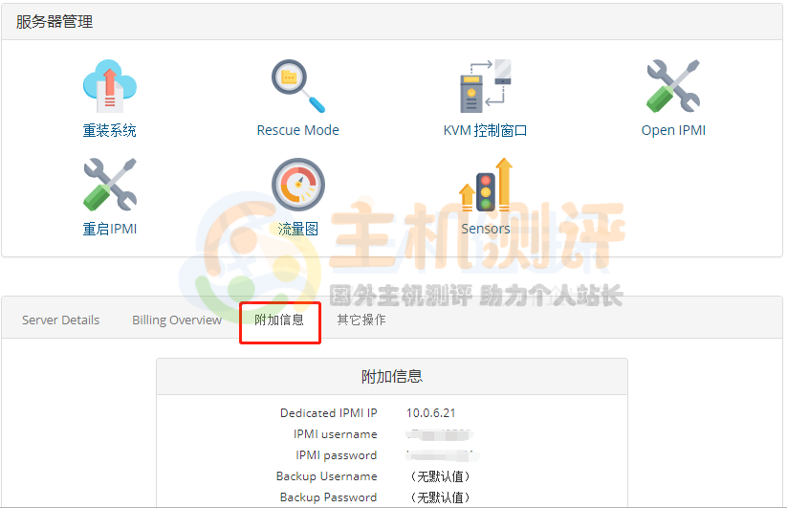Image resolution: width=787 pixels, height=508 pixels.
Task: Click the 重装系统 link text
Action: coord(109,130)
